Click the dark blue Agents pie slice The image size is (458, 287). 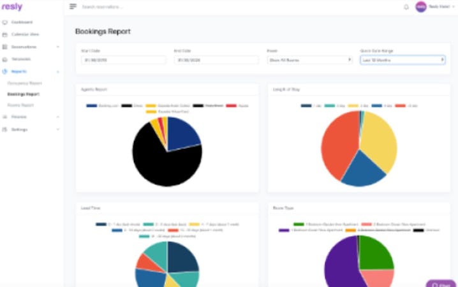tap(182, 133)
